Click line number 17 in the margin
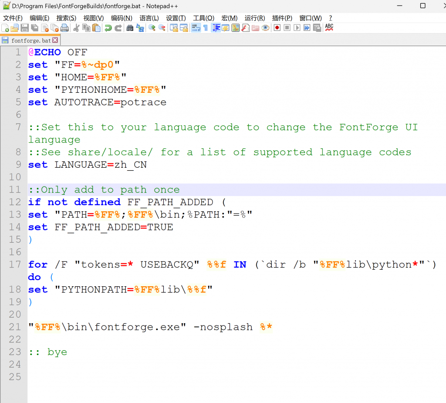This screenshot has height=403, width=446. click(15, 264)
